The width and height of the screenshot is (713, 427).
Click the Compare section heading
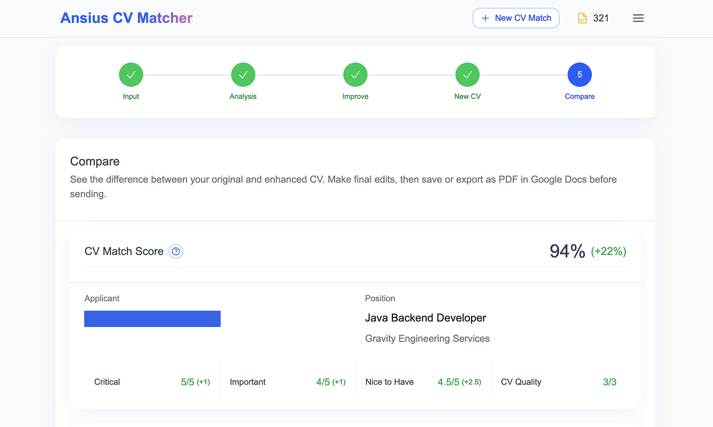tap(95, 162)
